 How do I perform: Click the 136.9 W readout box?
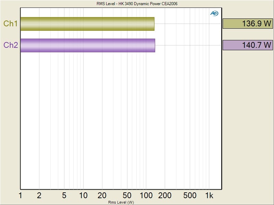click(247, 24)
